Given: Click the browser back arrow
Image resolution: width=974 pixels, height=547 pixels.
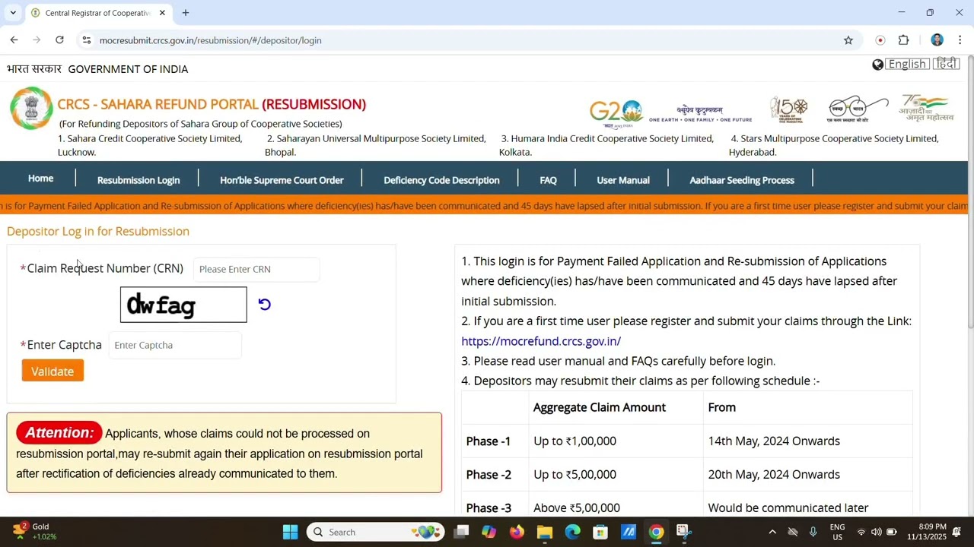Looking at the screenshot, I should tap(14, 40).
